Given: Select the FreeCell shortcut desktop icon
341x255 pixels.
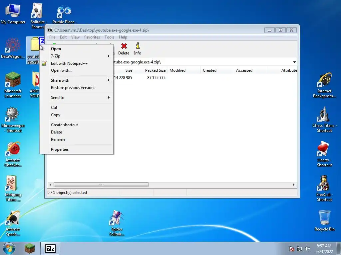Looking at the screenshot, I should point(324,189).
